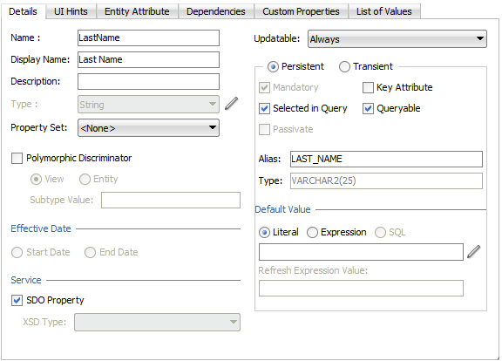Viewport: 502px width, 361px height.
Task: Uncheck SDO Property checkbox
Action: (x=17, y=301)
